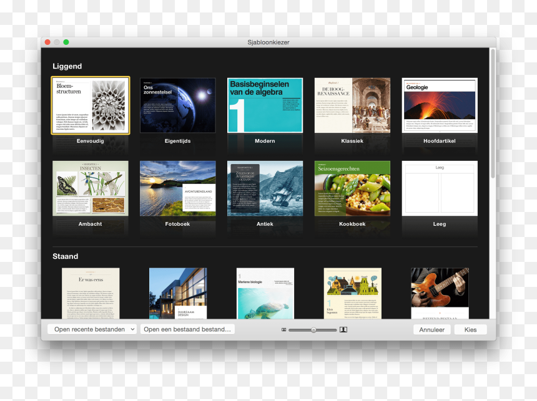Image resolution: width=537 pixels, height=401 pixels.
Task: Click the 'Staand' section heading
Action: [66, 256]
